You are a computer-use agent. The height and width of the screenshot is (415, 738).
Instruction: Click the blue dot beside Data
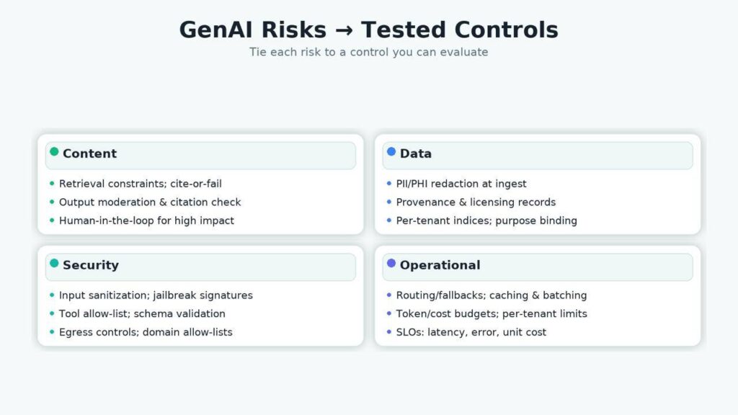(391, 152)
